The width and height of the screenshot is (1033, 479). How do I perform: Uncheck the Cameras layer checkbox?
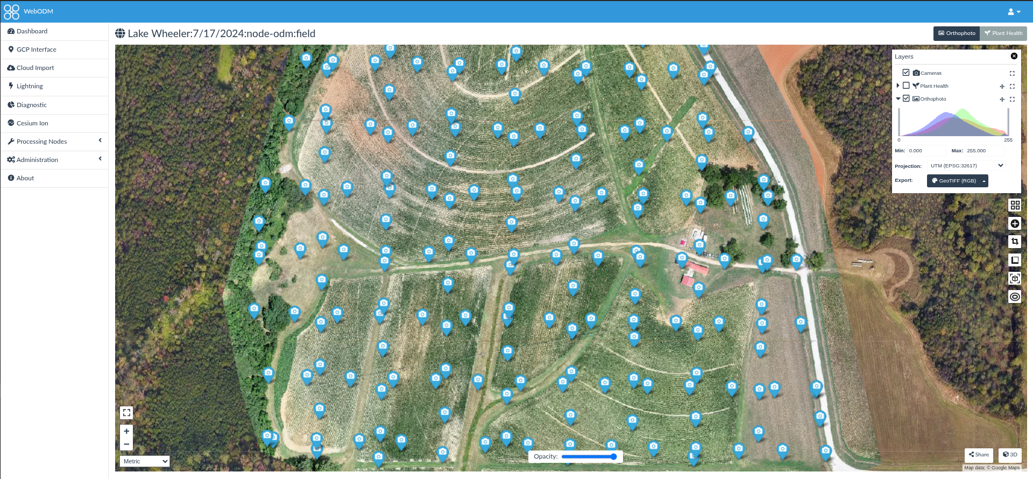coord(906,73)
